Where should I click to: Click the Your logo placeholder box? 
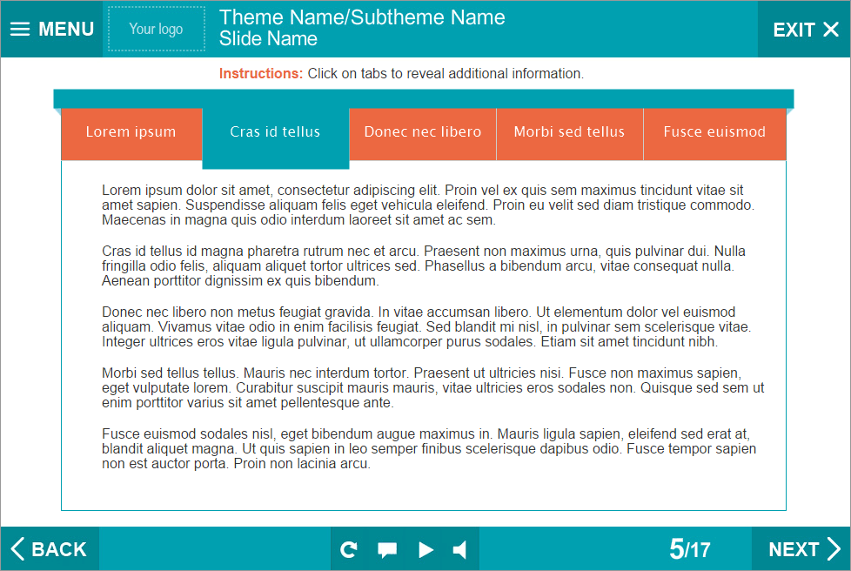157,29
